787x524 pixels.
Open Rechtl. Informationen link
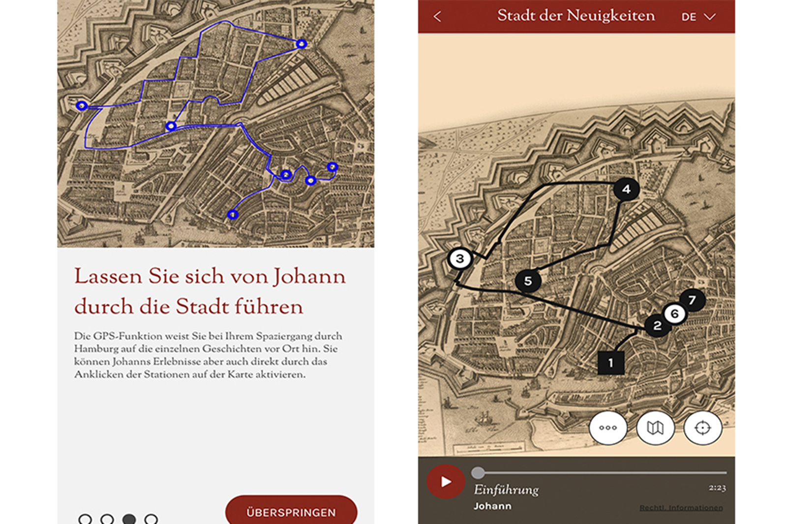[681, 507]
